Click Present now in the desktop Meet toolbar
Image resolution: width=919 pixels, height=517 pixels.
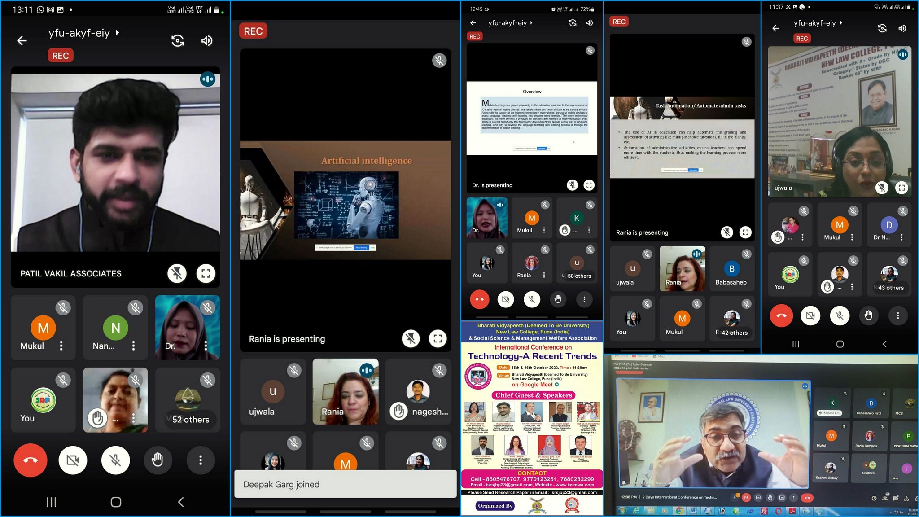point(782,498)
